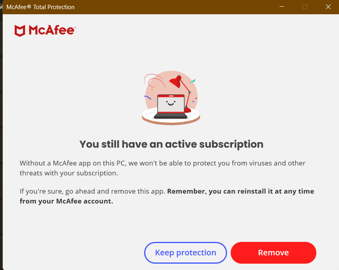Click the red desk lamp shade illustration
Screen dimensions: 339x270
(175, 82)
